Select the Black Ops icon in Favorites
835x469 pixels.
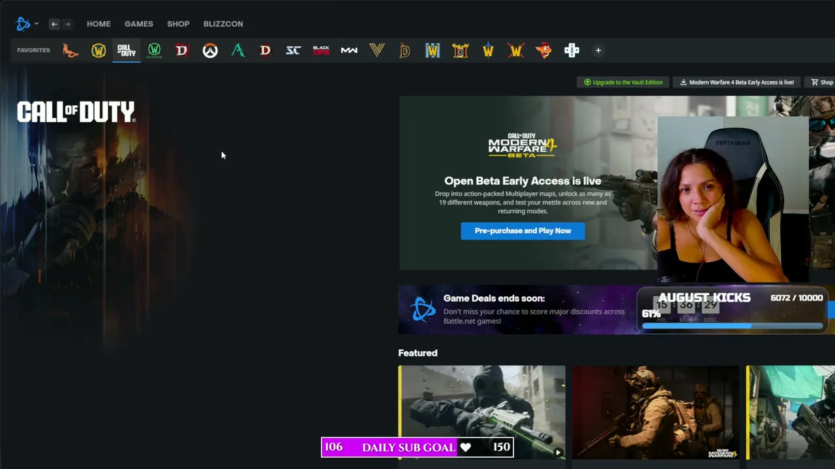point(321,50)
